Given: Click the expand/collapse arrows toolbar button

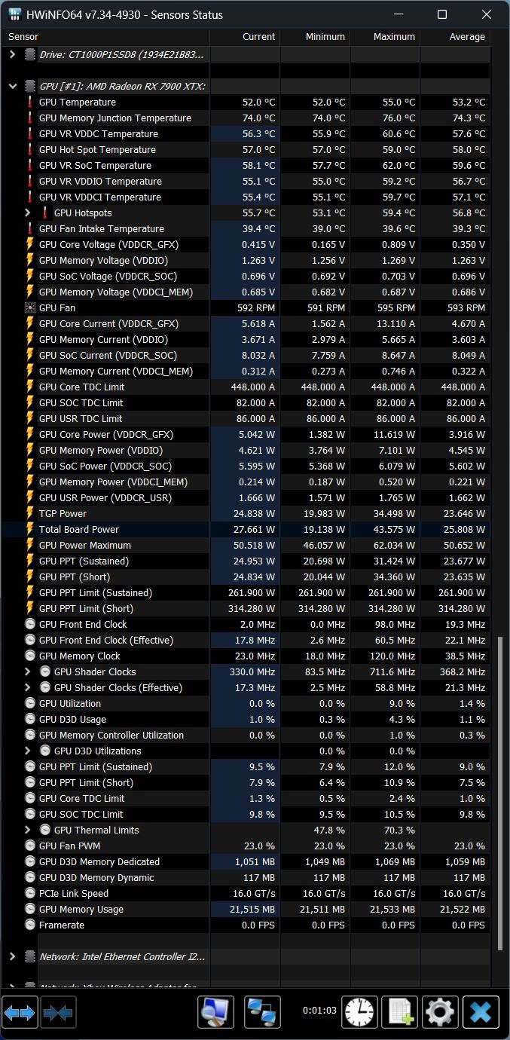Looking at the screenshot, I should coord(20,1012).
